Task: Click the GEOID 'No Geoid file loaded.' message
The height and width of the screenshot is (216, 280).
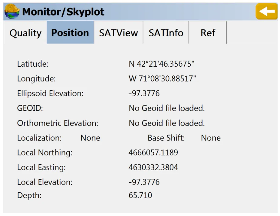Action: click(x=166, y=108)
